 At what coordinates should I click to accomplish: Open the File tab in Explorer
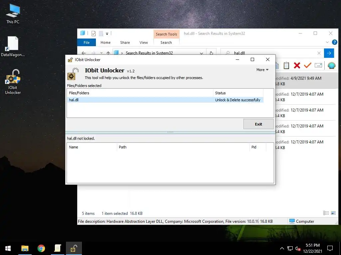click(x=87, y=42)
